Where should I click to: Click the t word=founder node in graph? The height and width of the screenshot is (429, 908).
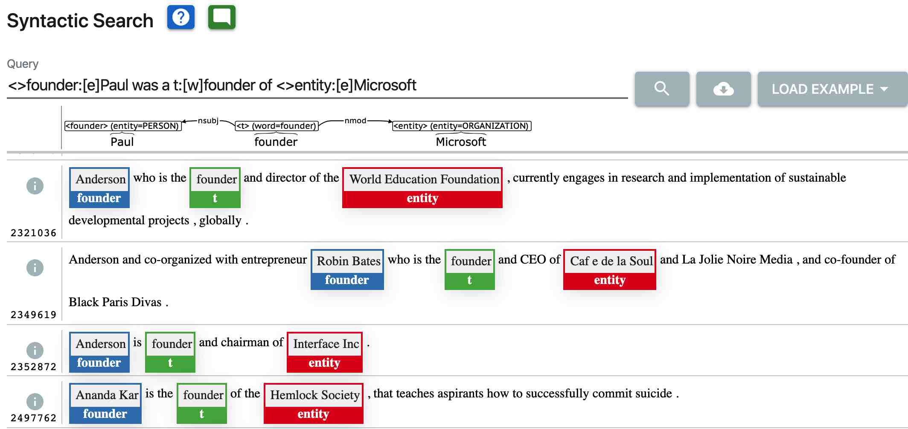click(x=277, y=126)
